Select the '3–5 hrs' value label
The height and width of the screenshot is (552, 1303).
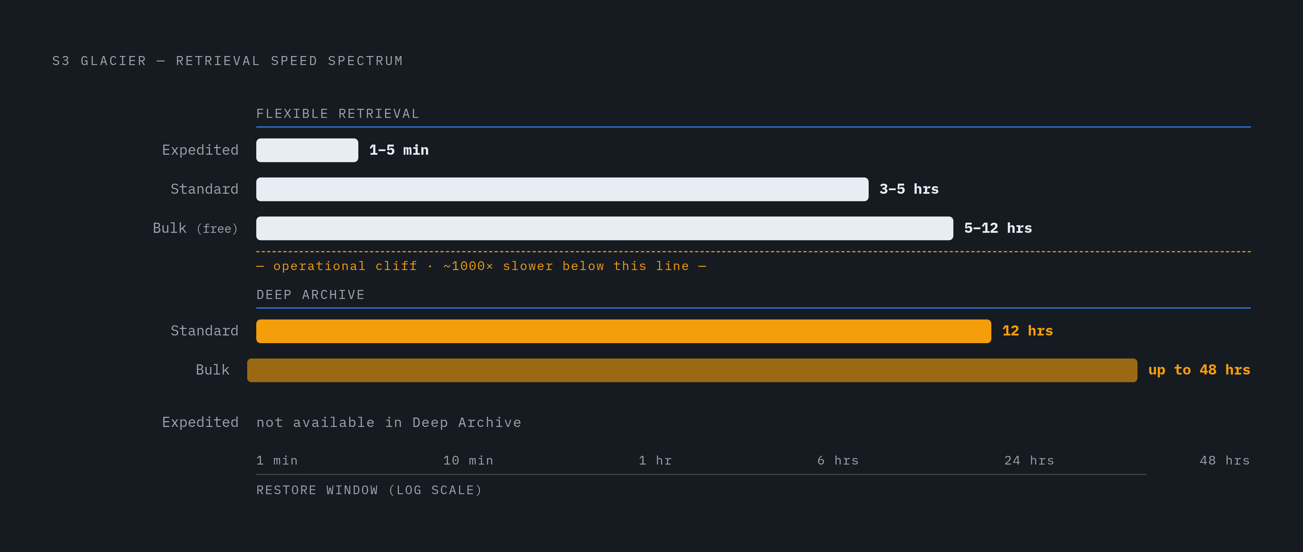[x=909, y=189]
